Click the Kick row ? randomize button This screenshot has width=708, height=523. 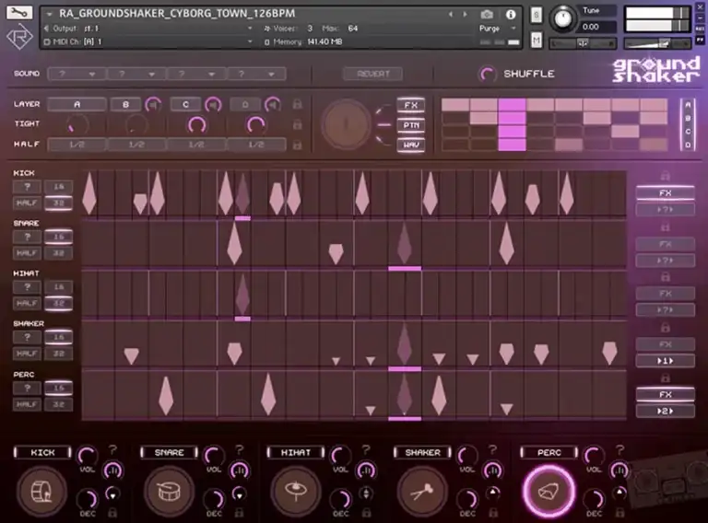[x=27, y=187]
